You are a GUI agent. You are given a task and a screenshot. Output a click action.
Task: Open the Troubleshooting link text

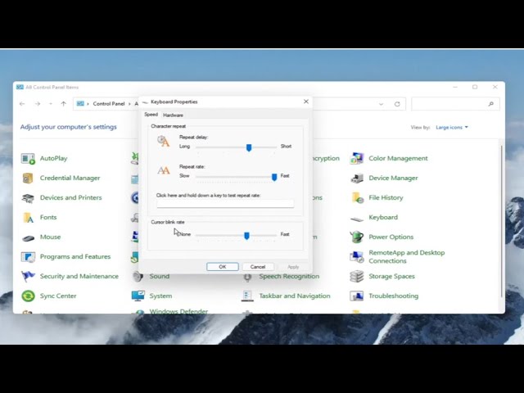[393, 296]
